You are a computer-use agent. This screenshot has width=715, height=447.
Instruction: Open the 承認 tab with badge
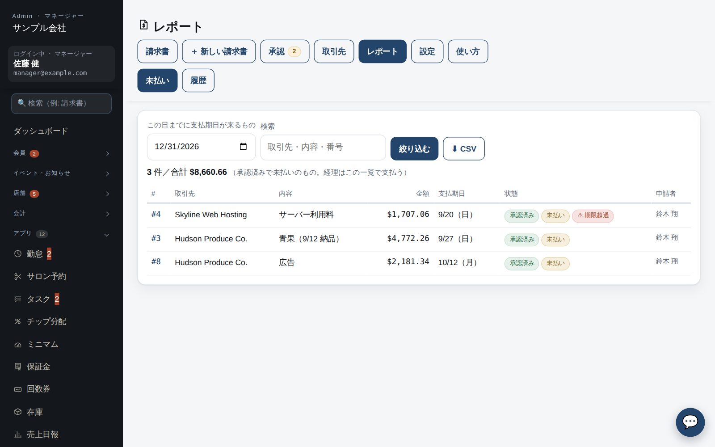click(285, 51)
